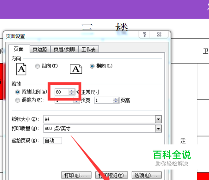The image size is (209, 180).
Task: Choose 横向 landscape orientation radio
Action: pos(92,66)
